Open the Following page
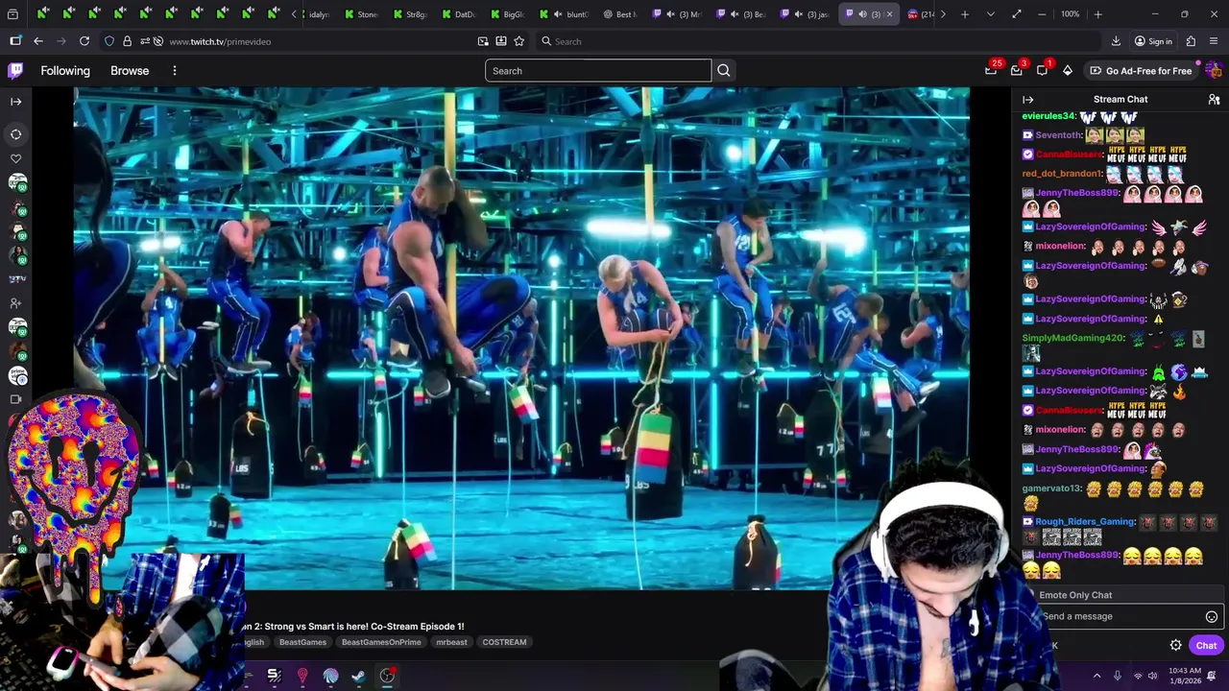This screenshot has width=1229, height=691. coord(65,71)
